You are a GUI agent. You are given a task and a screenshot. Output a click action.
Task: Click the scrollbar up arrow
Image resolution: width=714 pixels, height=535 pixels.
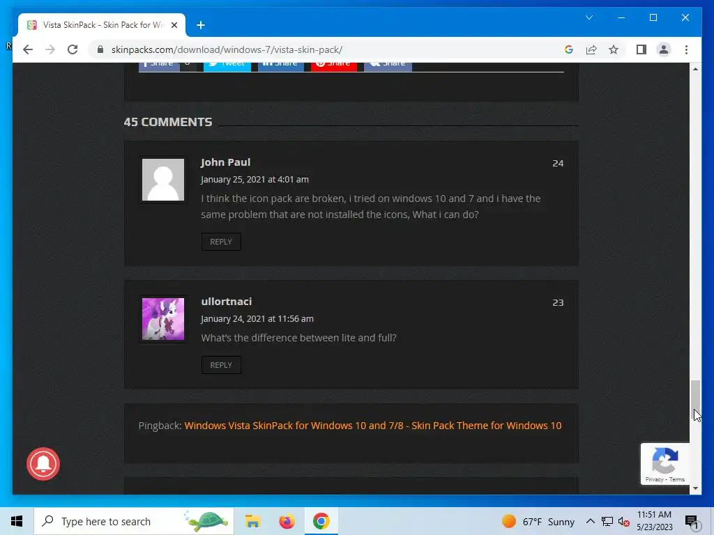(695, 69)
